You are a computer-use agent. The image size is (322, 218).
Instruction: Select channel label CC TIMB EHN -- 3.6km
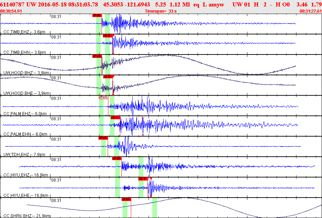click(25, 52)
